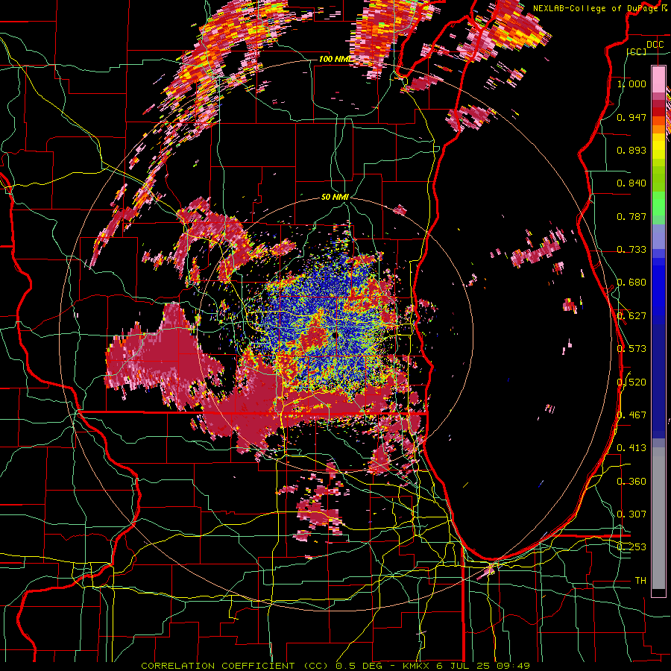Click the TH threshold label on the scale

coord(640,581)
